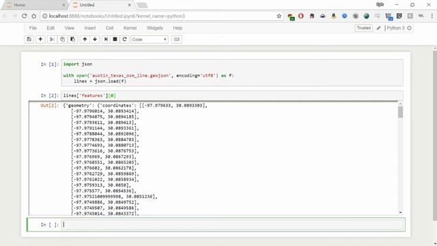Click the pencil edit mode indicator
The width and height of the screenshot is (437, 246).
(x=378, y=28)
